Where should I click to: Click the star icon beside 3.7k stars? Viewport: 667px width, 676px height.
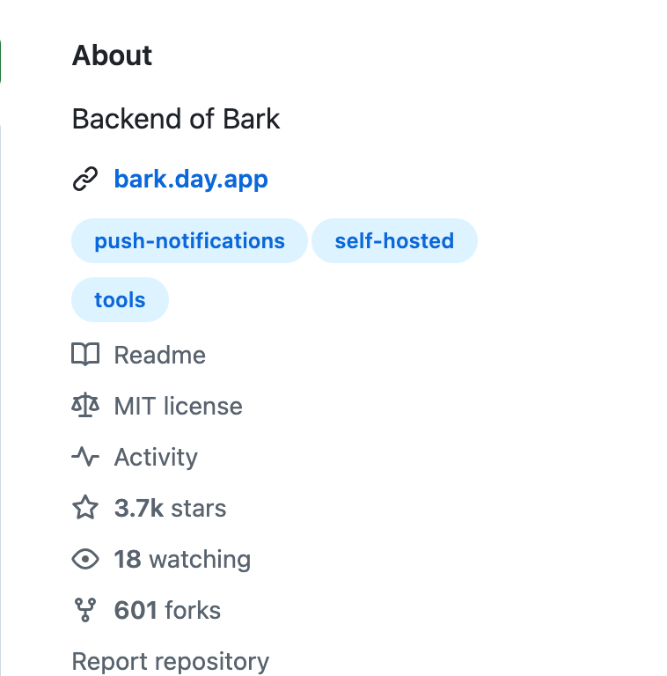coord(85,507)
